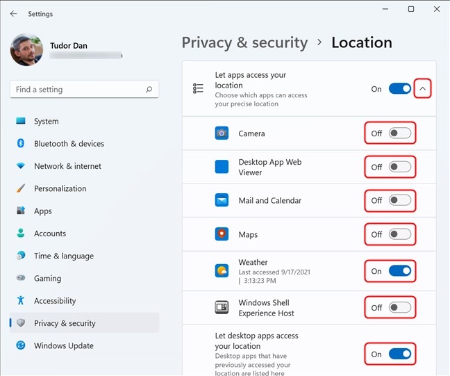Image resolution: width=450 pixels, height=376 pixels.
Task: Click the Location breadcrumb heading
Action: [362, 42]
